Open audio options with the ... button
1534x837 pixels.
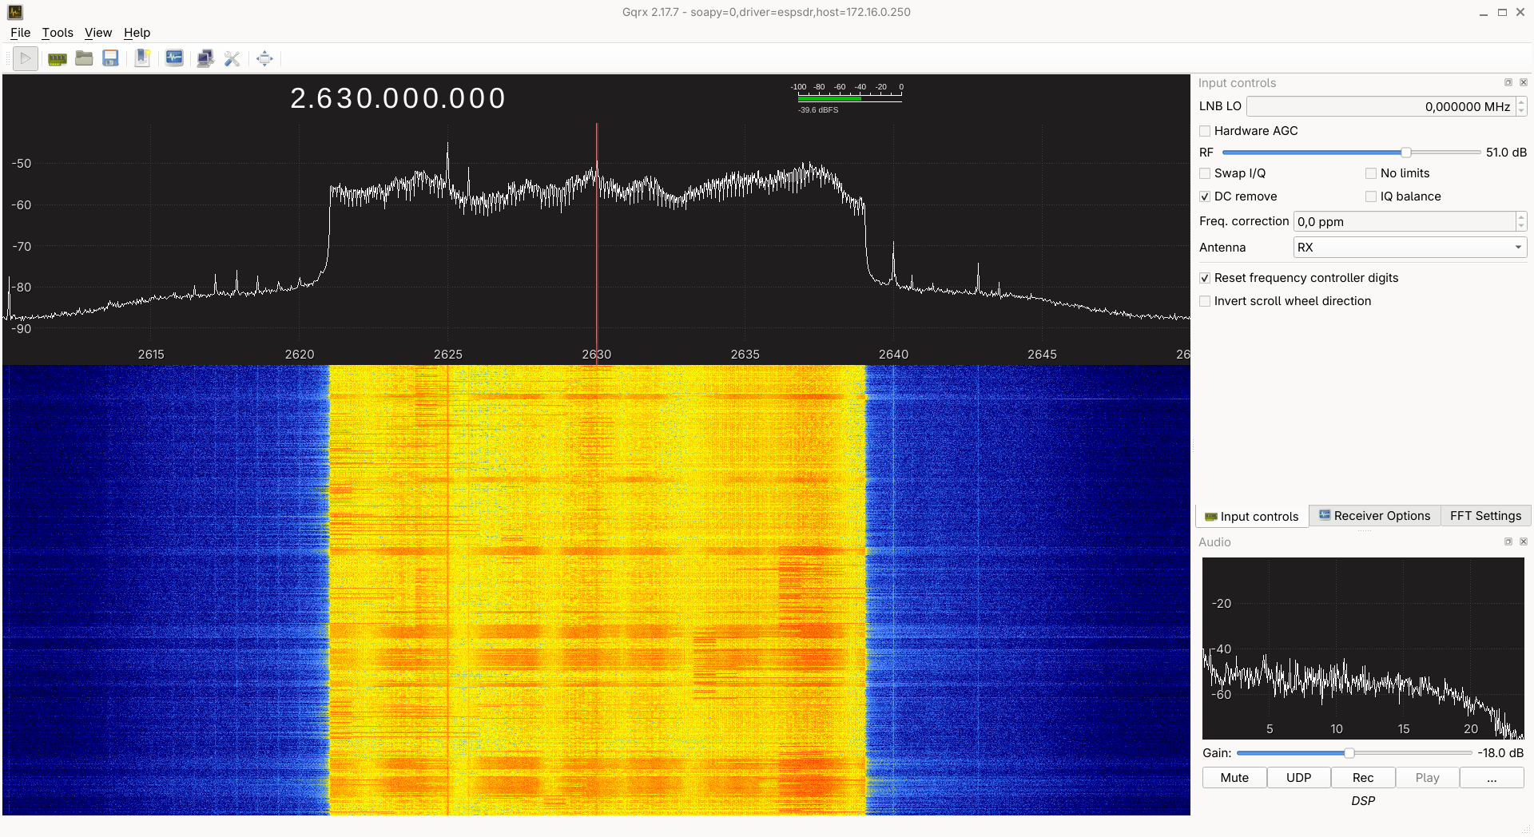(1492, 778)
